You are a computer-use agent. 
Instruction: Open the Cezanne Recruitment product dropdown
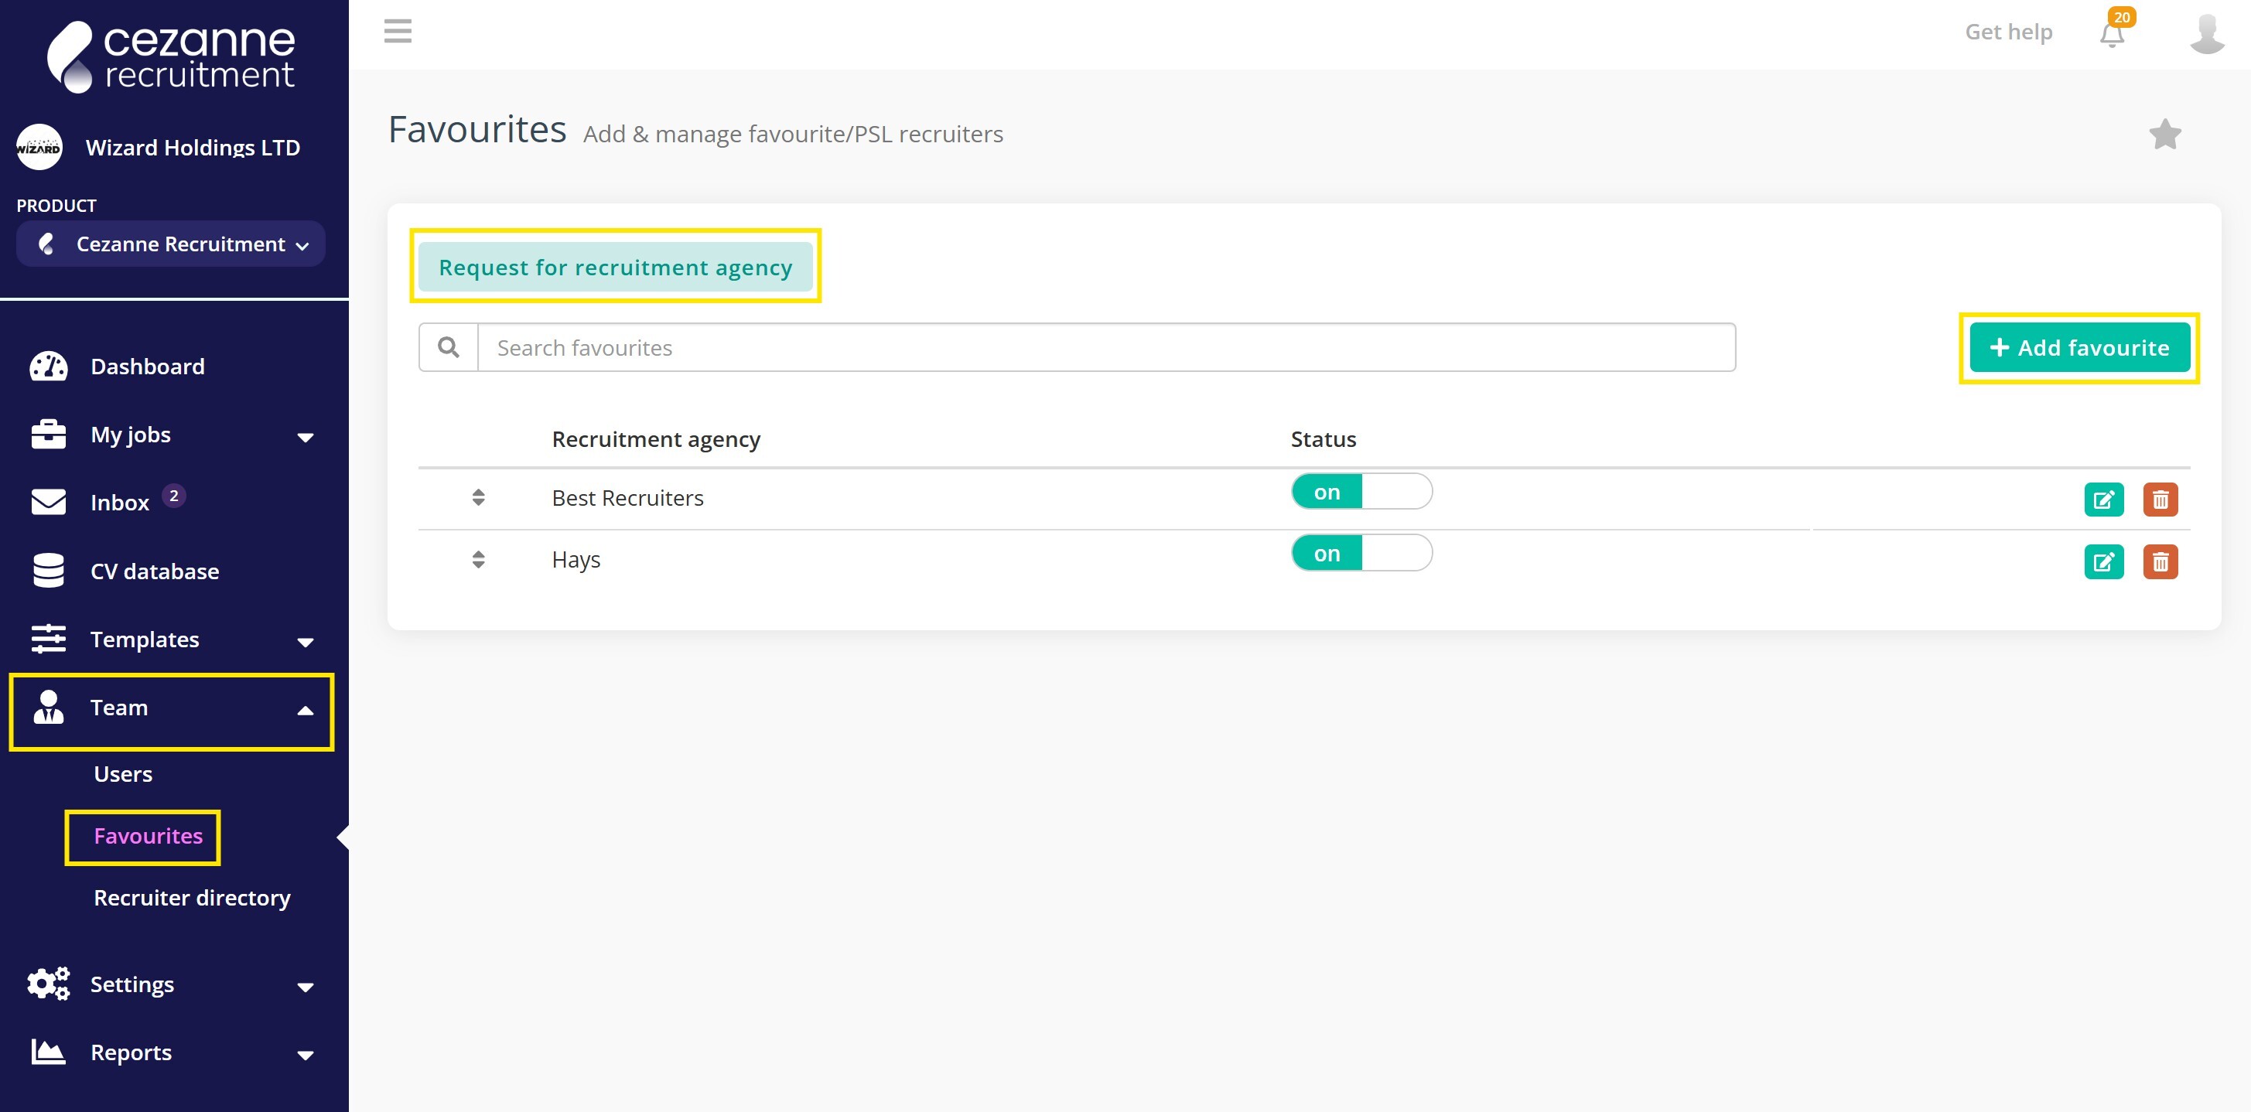[171, 244]
